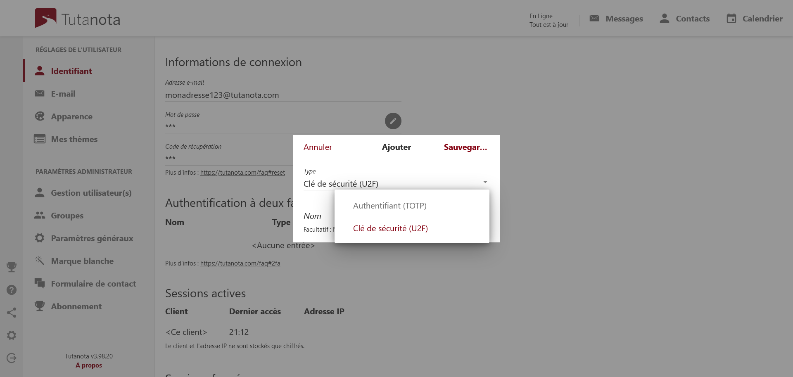793x377 pixels.
Task: Select Authentifiant (TOTP) option
Action: pos(389,206)
